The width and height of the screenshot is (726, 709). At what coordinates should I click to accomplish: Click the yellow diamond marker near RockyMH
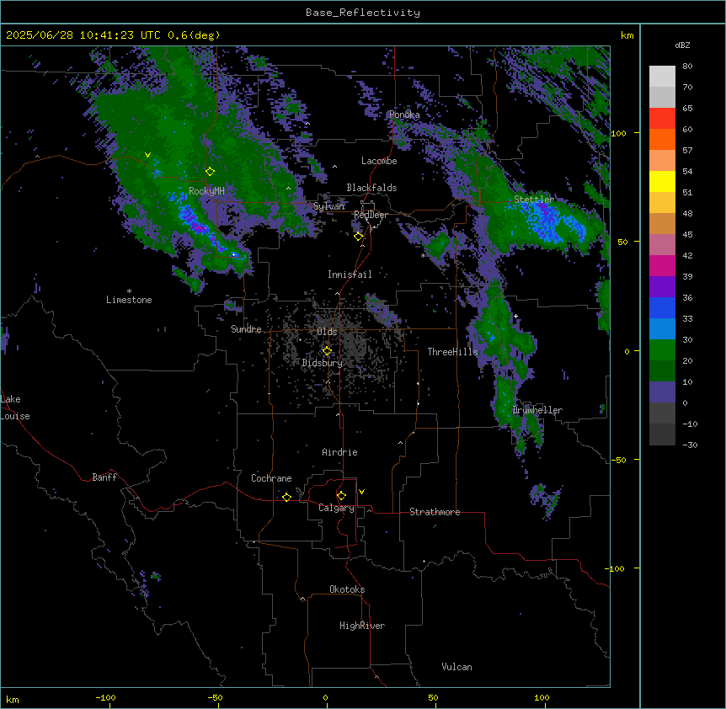[x=210, y=172]
